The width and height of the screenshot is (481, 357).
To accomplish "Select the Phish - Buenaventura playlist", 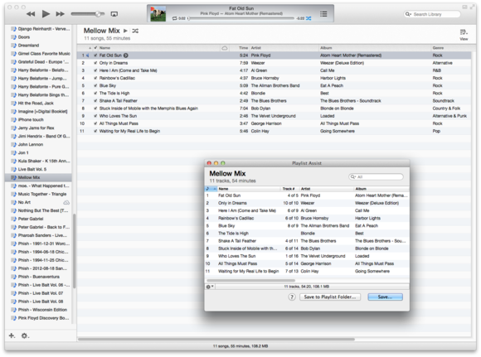I will pyautogui.click(x=38, y=277).
